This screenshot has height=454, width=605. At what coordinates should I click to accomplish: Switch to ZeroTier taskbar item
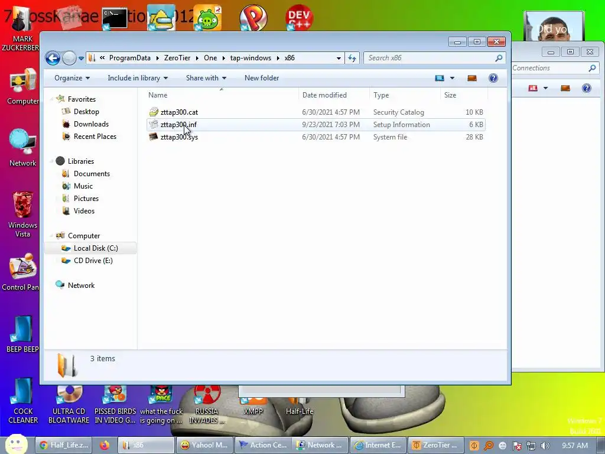pyautogui.click(x=436, y=445)
